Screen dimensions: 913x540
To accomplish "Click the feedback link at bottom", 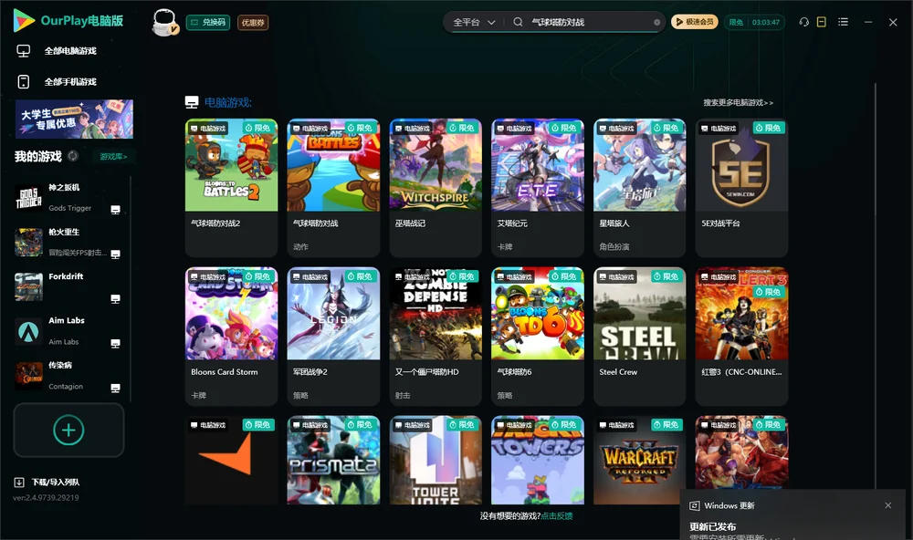I will coord(557,515).
